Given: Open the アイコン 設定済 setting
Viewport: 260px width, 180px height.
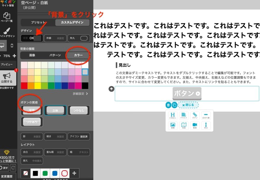Looking at the screenshot, I should (79, 136).
